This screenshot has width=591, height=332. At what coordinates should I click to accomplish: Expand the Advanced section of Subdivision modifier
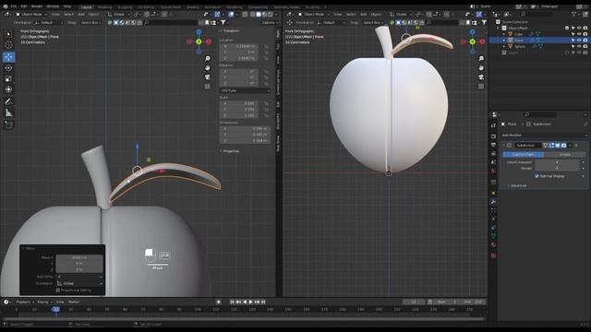517,185
